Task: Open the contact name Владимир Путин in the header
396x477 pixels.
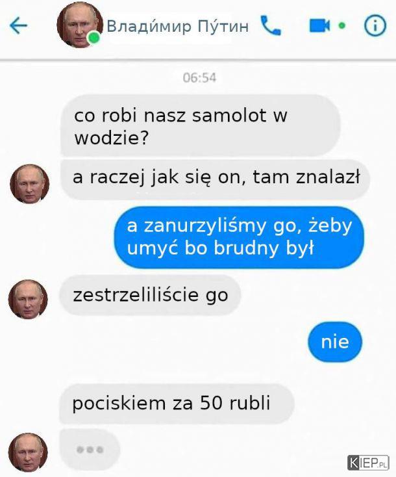Action: [x=178, y=26]
